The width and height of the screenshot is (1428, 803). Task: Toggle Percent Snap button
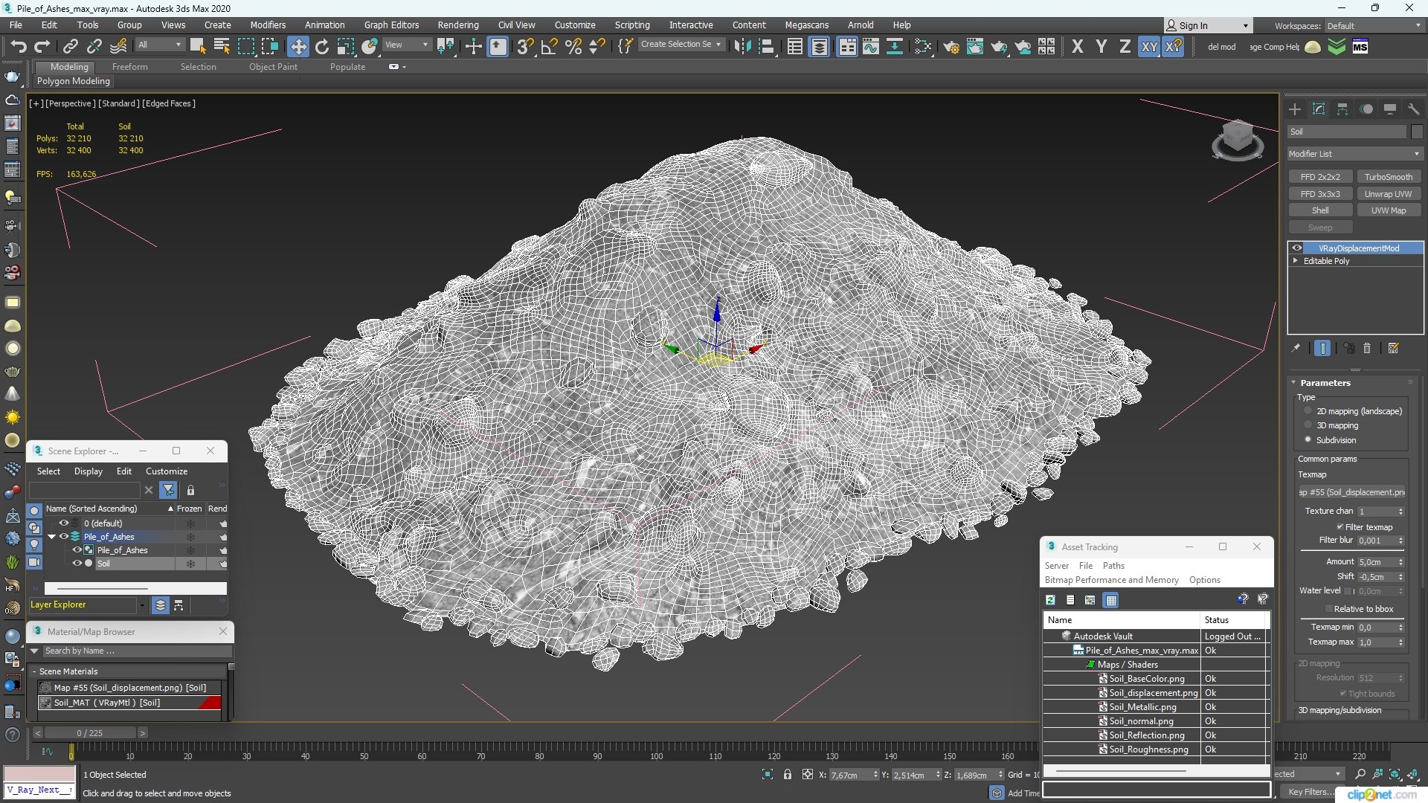tap(573, 47)
